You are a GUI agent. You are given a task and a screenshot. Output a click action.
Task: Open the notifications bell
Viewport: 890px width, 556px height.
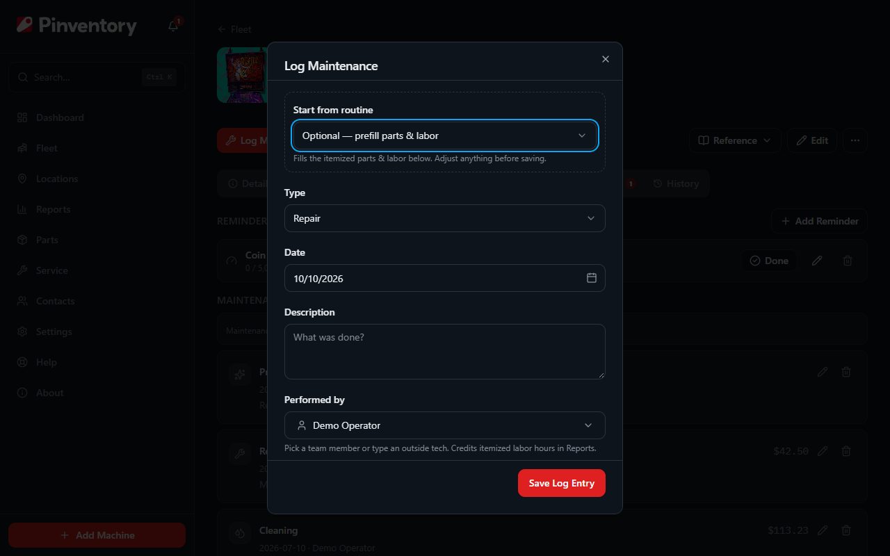(173, 26)
